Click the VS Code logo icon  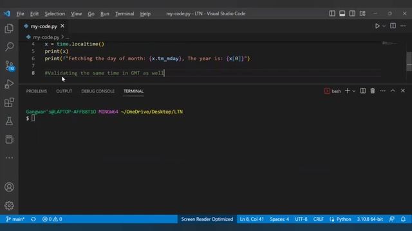[x=7, y=13]
